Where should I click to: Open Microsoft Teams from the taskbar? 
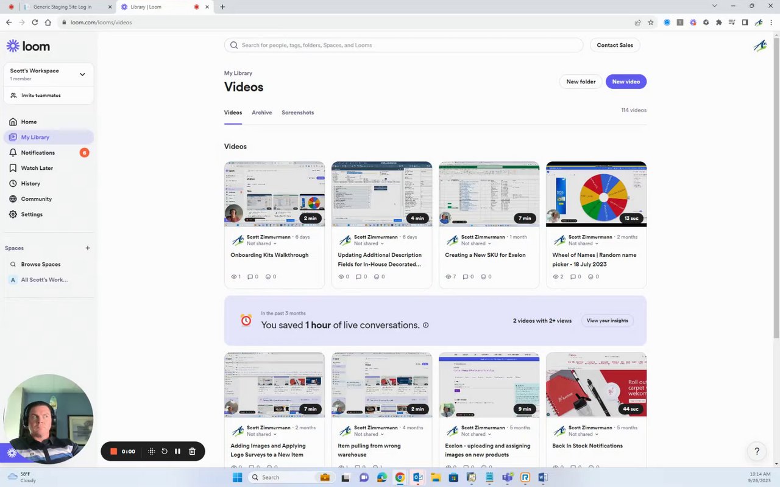pos(508,477)
